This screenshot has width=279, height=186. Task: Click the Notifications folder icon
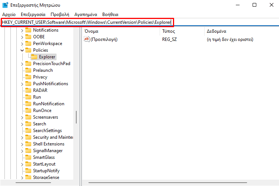click(x=28, y=30)
